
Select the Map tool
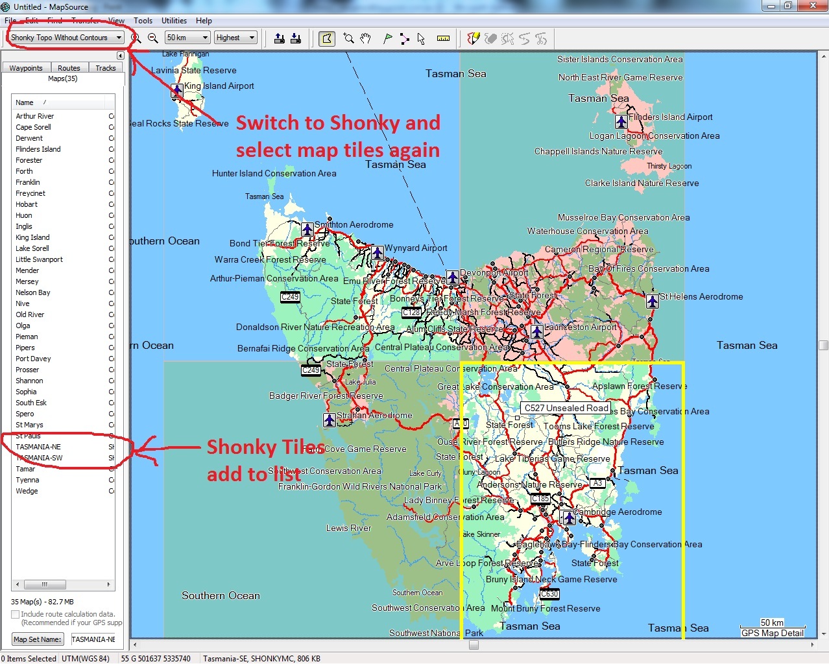(327, 38)
